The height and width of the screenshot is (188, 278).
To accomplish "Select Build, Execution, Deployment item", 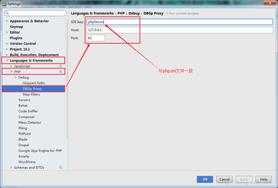I will 34,55.
